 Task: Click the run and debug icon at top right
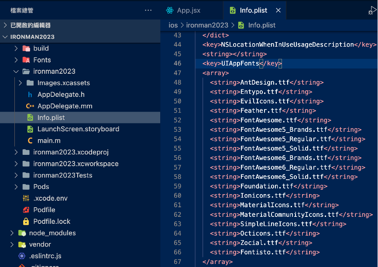tap(372, 10)
